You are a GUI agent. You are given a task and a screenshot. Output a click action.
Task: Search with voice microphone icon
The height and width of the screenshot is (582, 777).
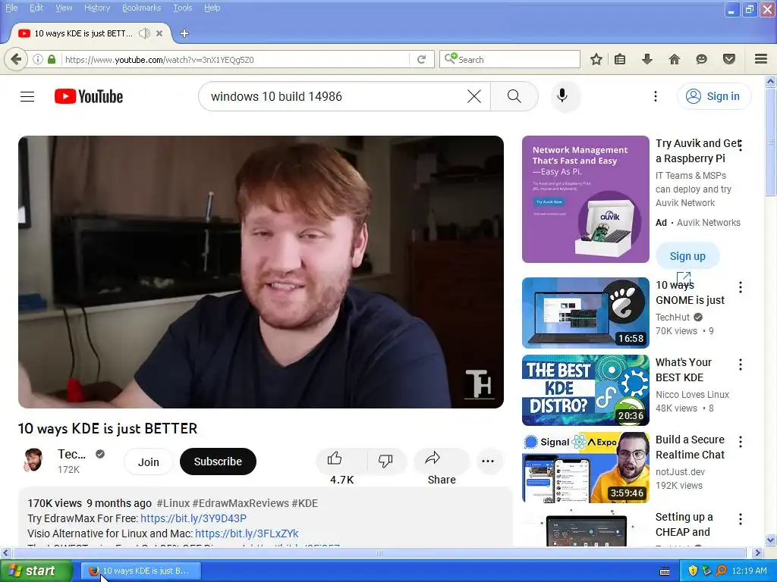tap(562, 95)
